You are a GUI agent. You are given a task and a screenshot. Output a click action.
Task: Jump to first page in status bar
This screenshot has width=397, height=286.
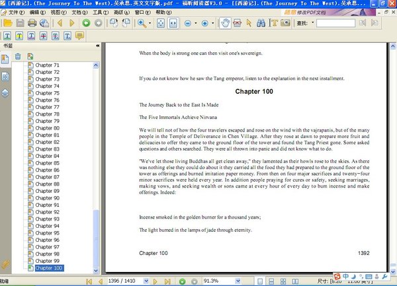pos(89,281)
